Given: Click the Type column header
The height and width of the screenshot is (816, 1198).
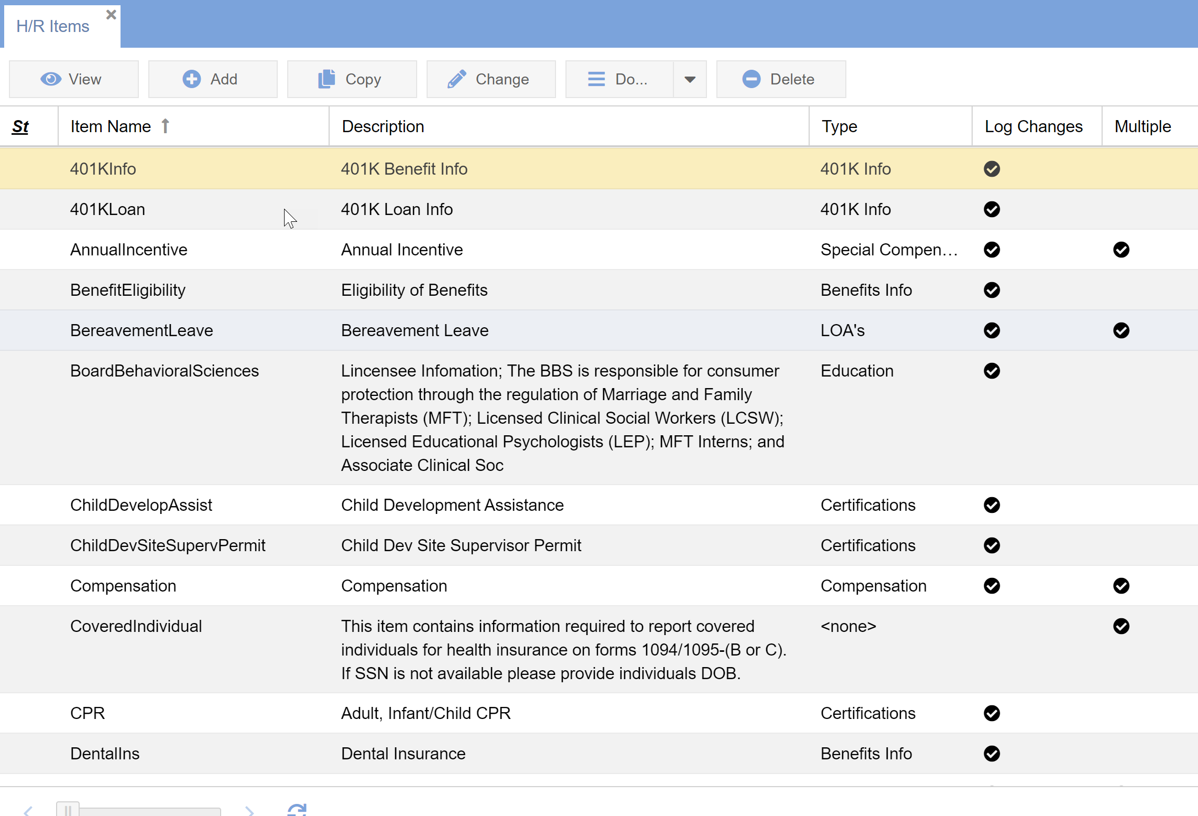Looking at the screenshot, I should (839, 126).
